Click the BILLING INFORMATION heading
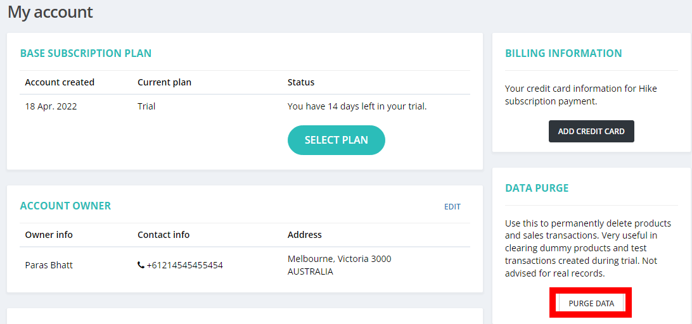This screenshot has height=324, width=692. point(563,53)
